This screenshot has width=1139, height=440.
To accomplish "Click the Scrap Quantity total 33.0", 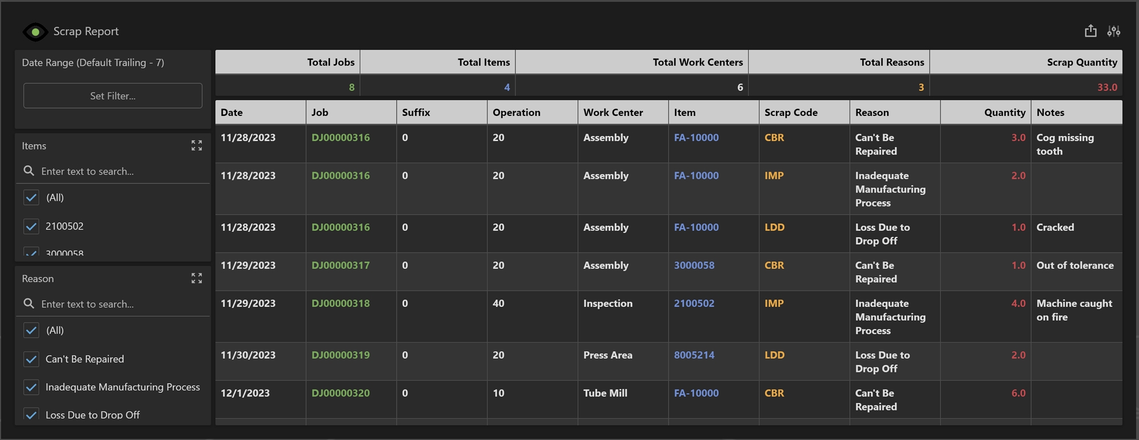I will tap(1107, 88).
